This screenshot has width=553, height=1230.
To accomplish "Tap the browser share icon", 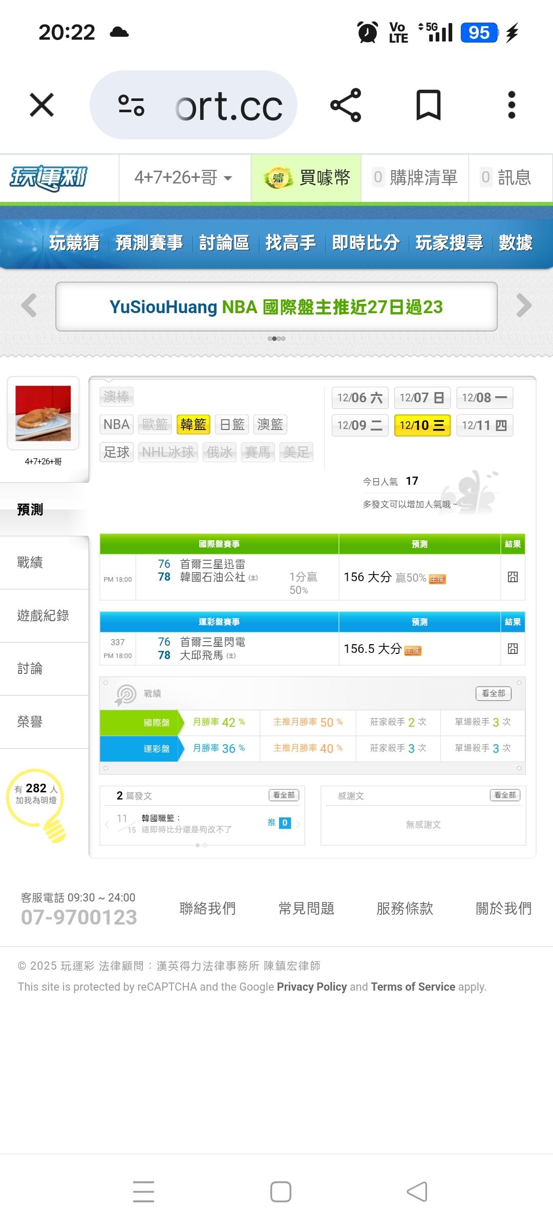I will click(346, 105).
